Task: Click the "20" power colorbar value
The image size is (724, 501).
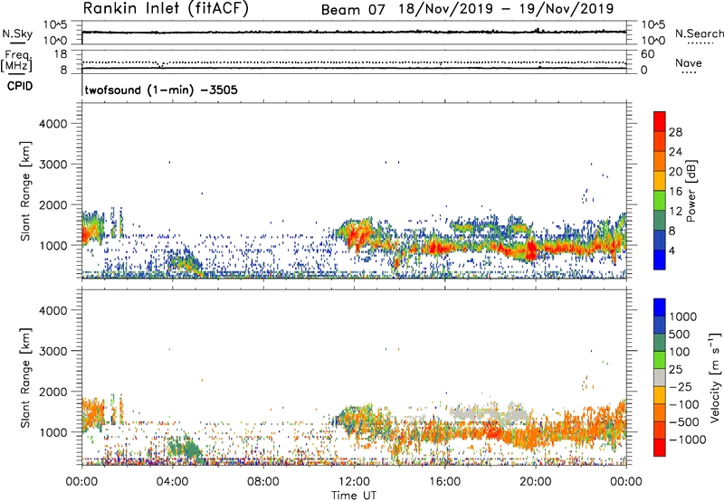Action: tap(675, 172)
